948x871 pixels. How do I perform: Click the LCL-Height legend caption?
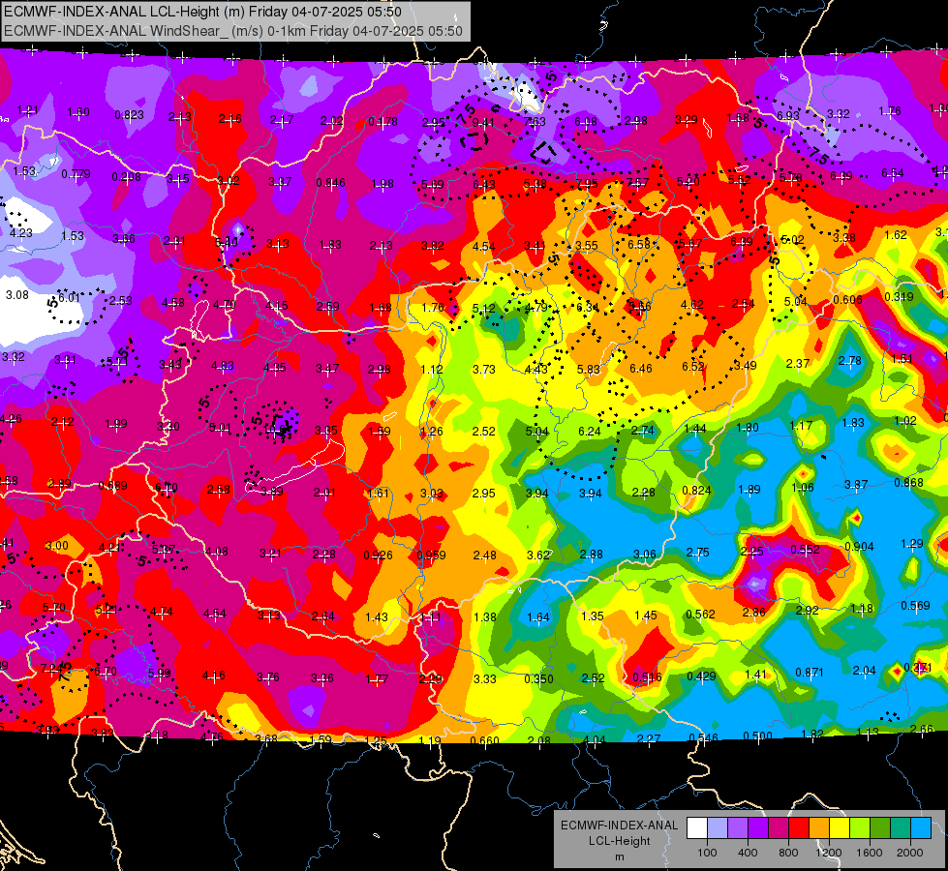[619, 841]
